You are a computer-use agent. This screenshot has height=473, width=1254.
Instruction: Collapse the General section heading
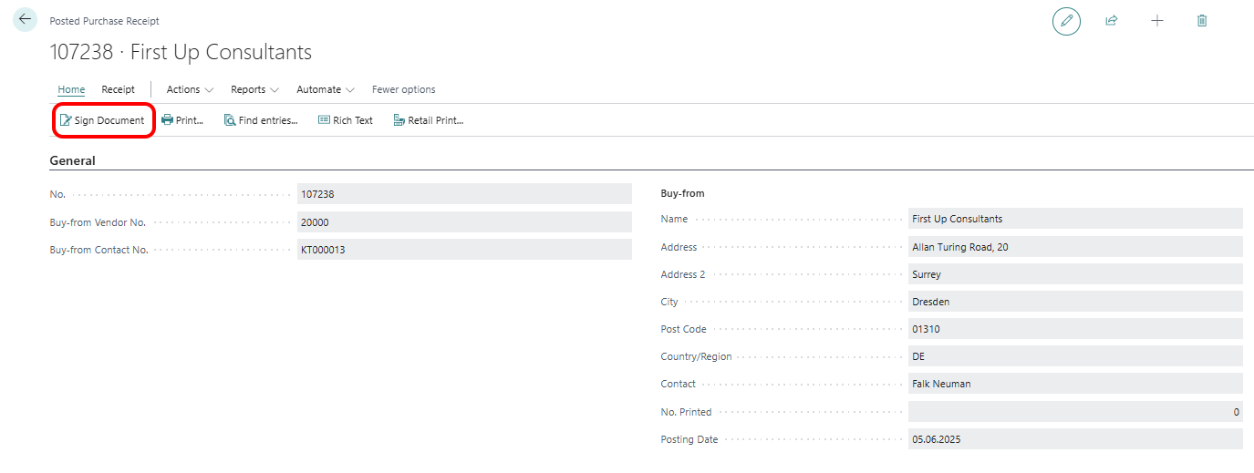72,160
